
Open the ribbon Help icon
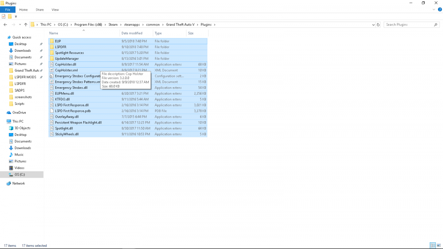click(440, 10)
